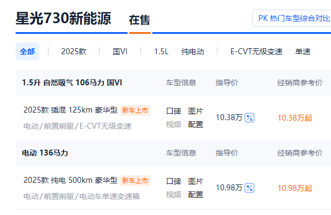Open 2025款 插混 125km 豪华型 details

pos(71,110)
